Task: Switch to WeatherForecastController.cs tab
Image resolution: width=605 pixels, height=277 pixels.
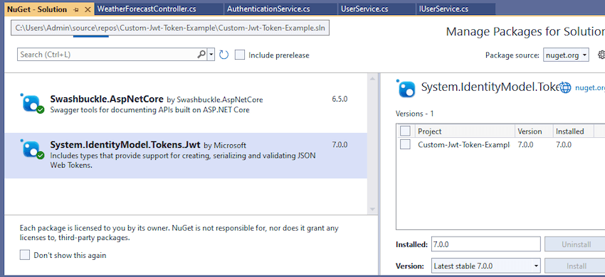Action: tap(147, 9)
